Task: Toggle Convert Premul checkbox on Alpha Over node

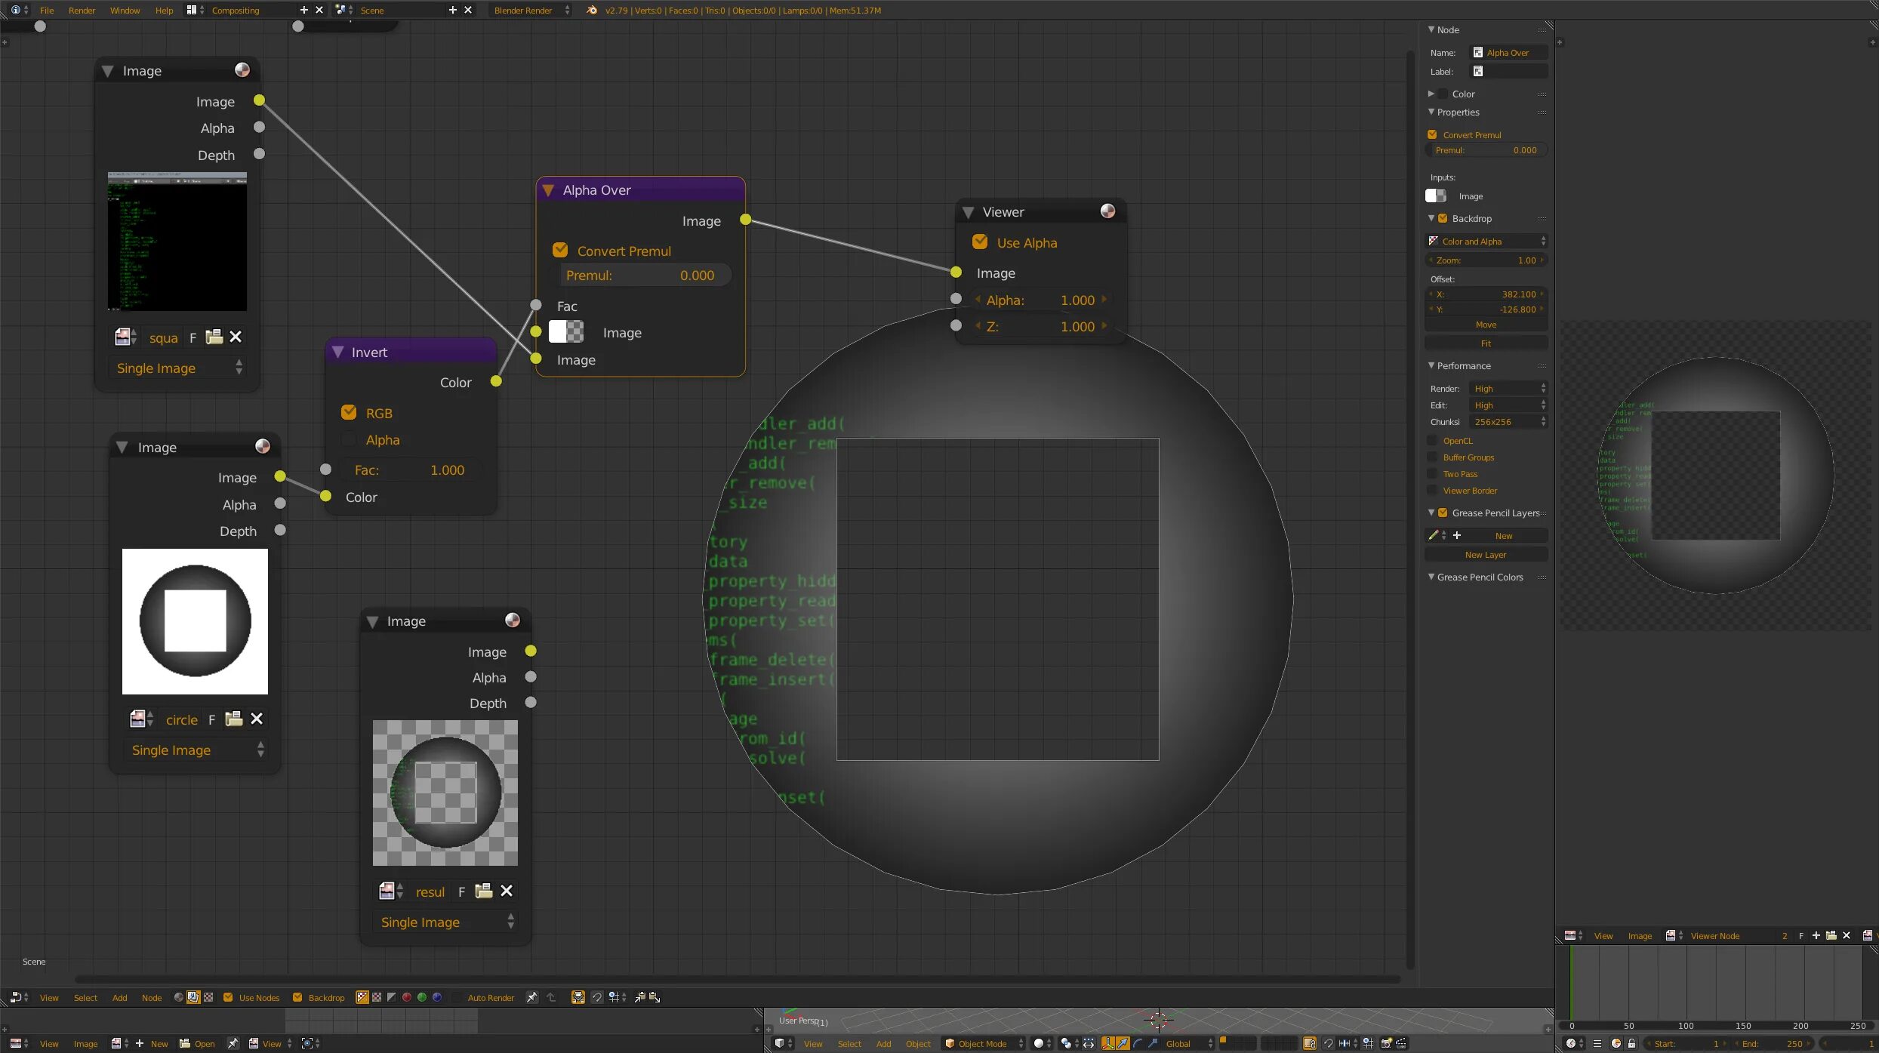Action: pos(560,250)
